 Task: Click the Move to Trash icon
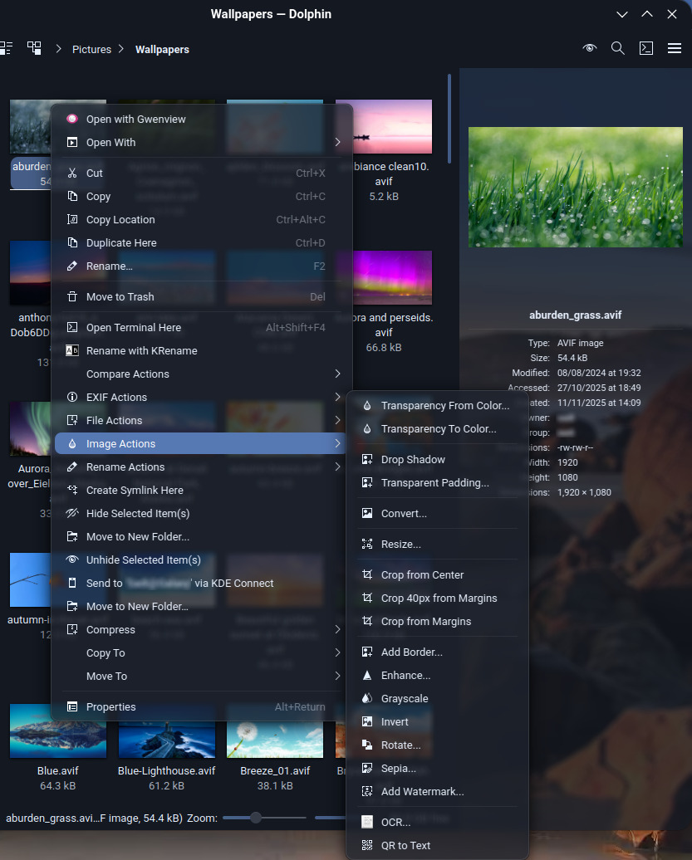pos(72,297)
